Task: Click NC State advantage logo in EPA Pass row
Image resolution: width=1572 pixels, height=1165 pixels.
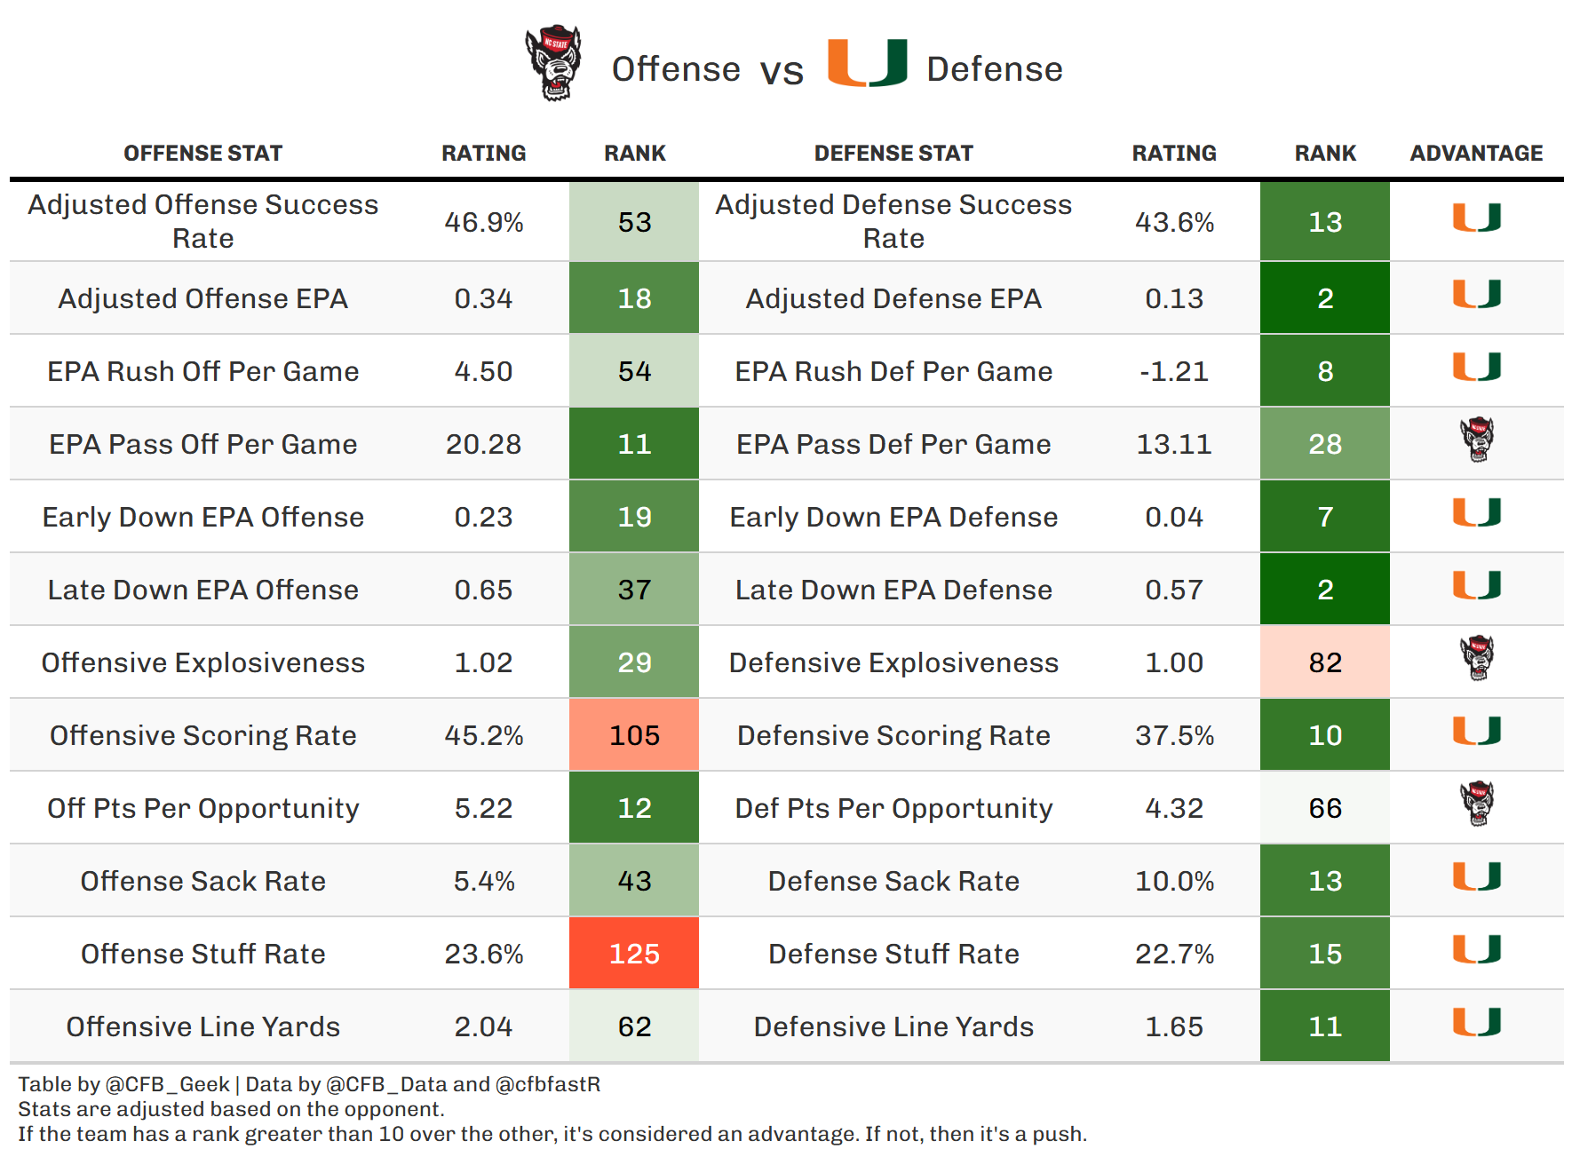Action: (1477, 440)
